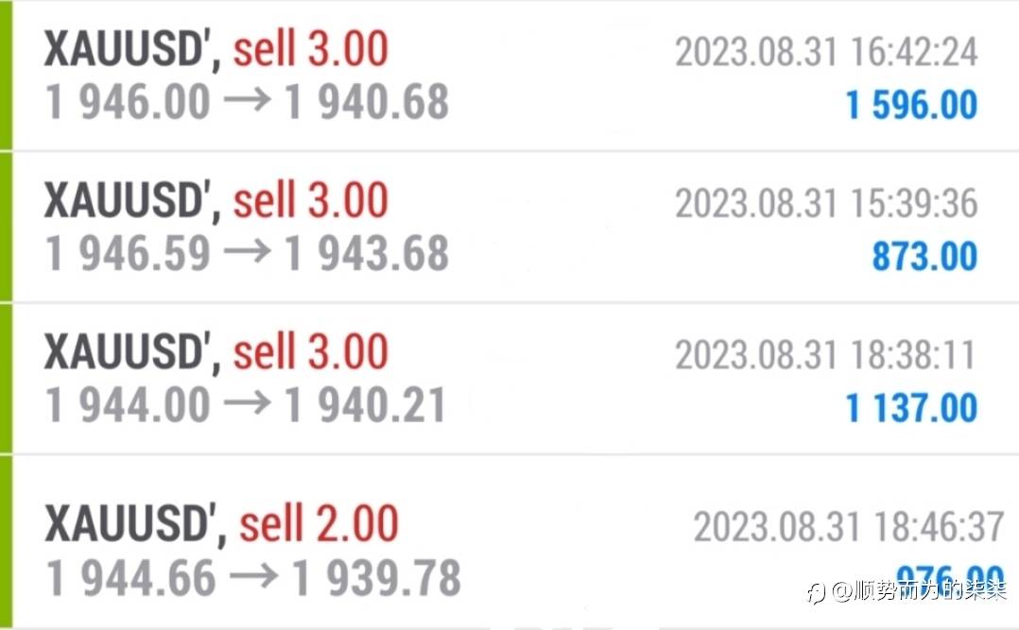
Task: Click the green bar beside the 1 596.00 trade
Action: click(6, 76)
